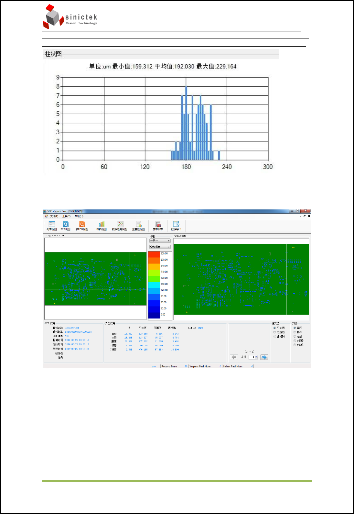
Task: Click the 平均值 column header
Action: pos(143,328)
